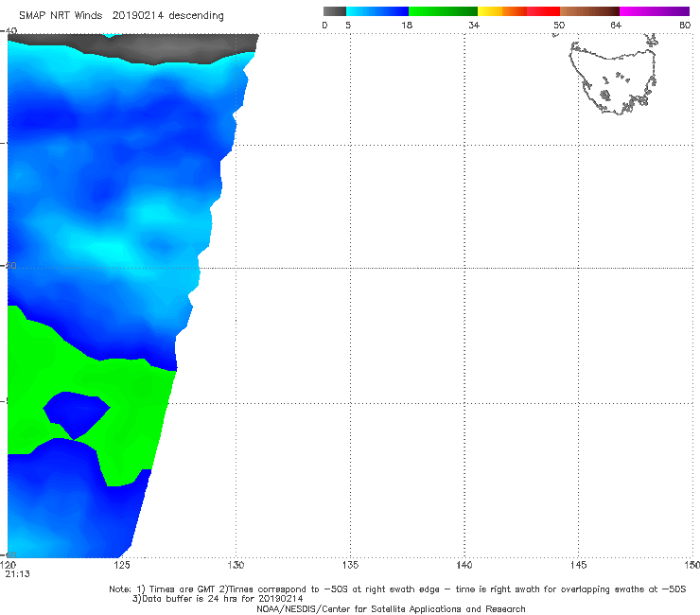Click the color bar tick label "50"

(559, 25)
